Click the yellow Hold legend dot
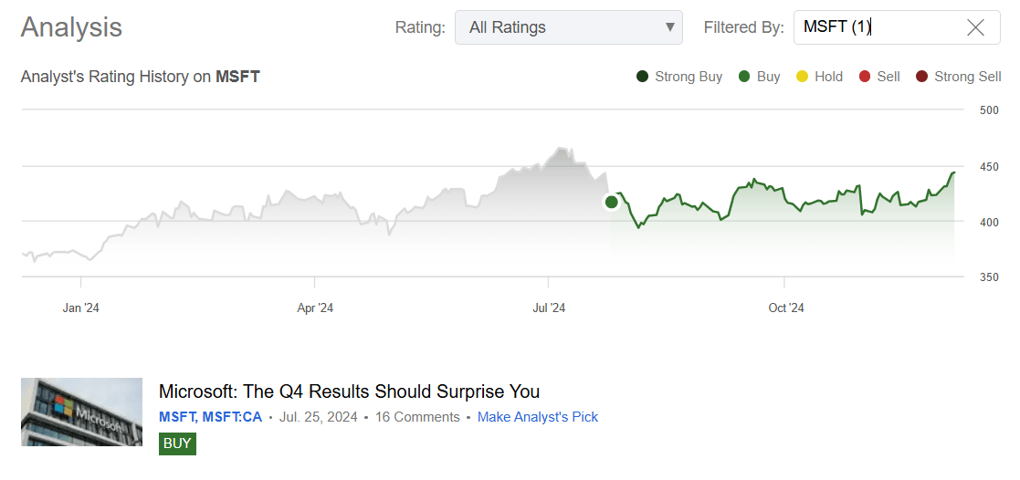This screenshot has width=1020, height=480. pyautogui.click(x=803, y=77)
